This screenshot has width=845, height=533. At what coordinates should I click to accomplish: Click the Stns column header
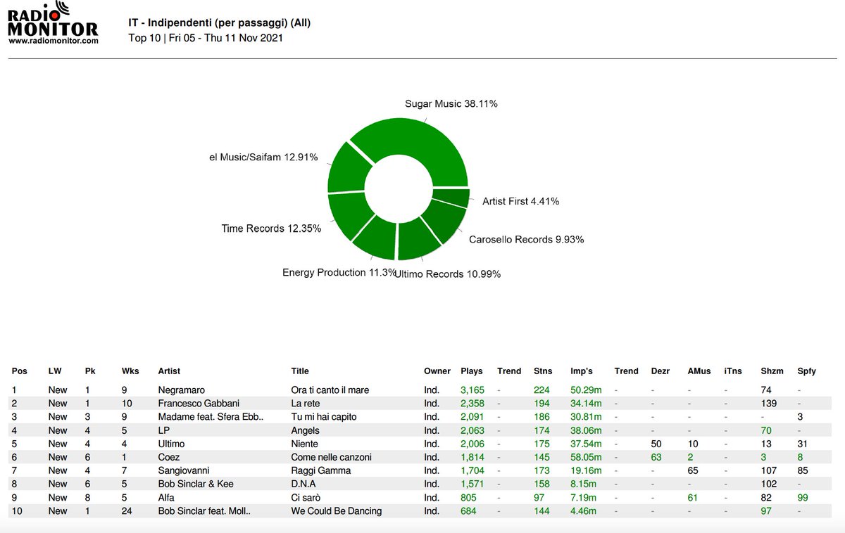point(543,371)
